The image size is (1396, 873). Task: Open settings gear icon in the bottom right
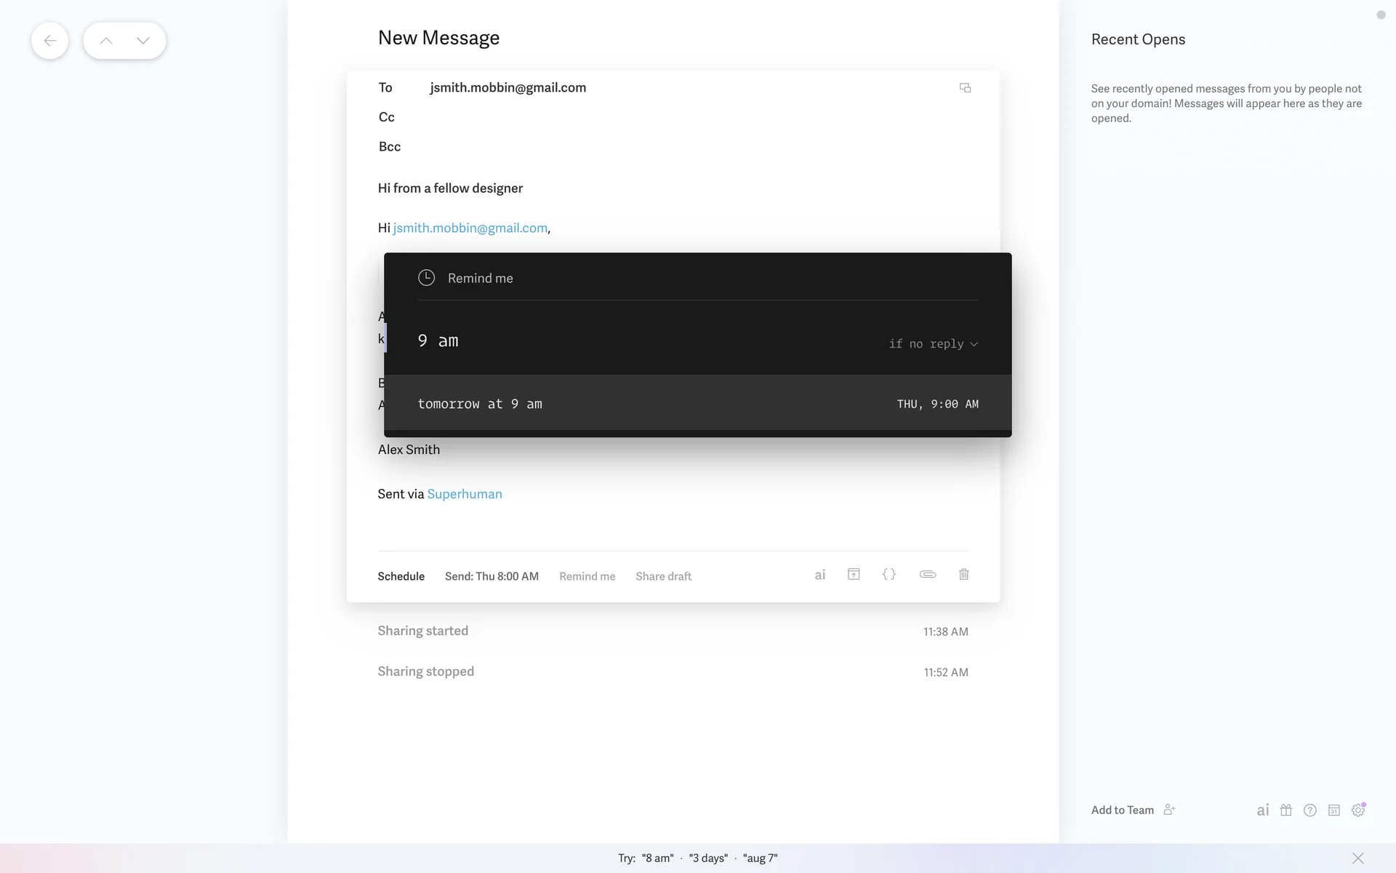click(x=1357, y=810)
